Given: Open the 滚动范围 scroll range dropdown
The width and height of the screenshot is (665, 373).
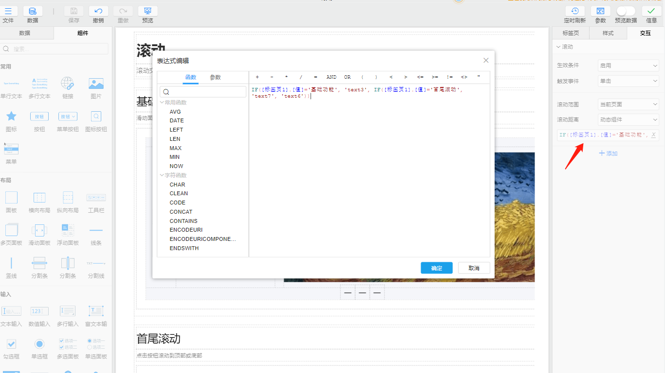Looking at the screenshot, I should tap(628, 104).
